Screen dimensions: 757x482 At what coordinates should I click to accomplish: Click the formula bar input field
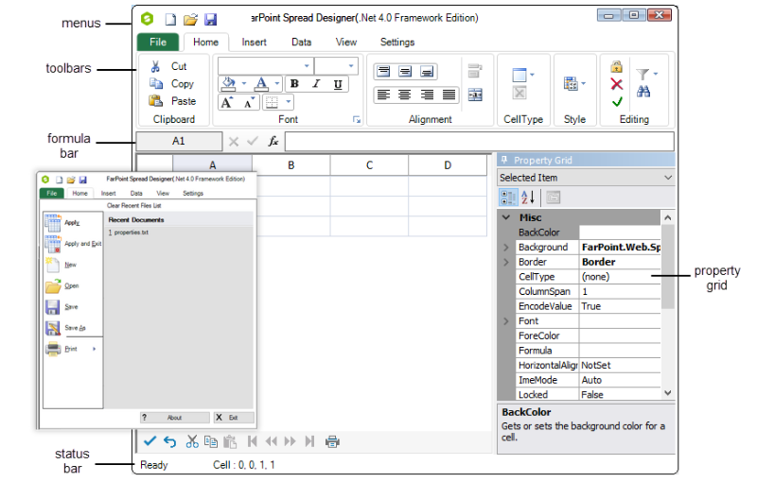point(478,142)
